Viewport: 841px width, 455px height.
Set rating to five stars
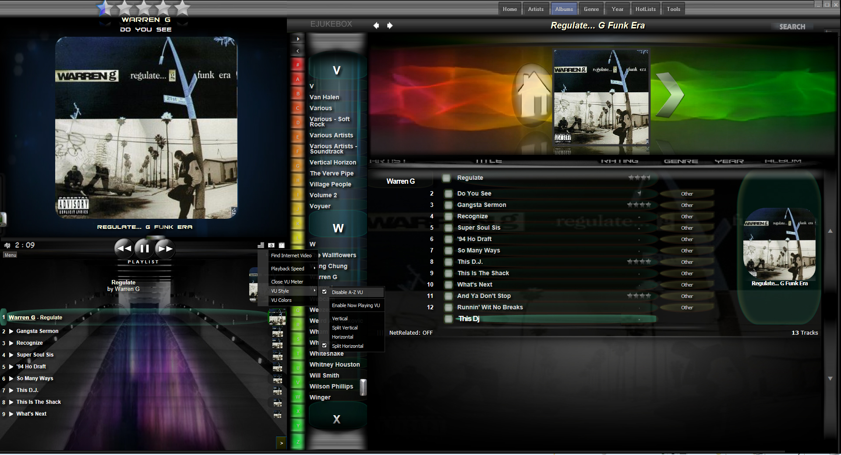pyautogui.click(x=182, y=8)
